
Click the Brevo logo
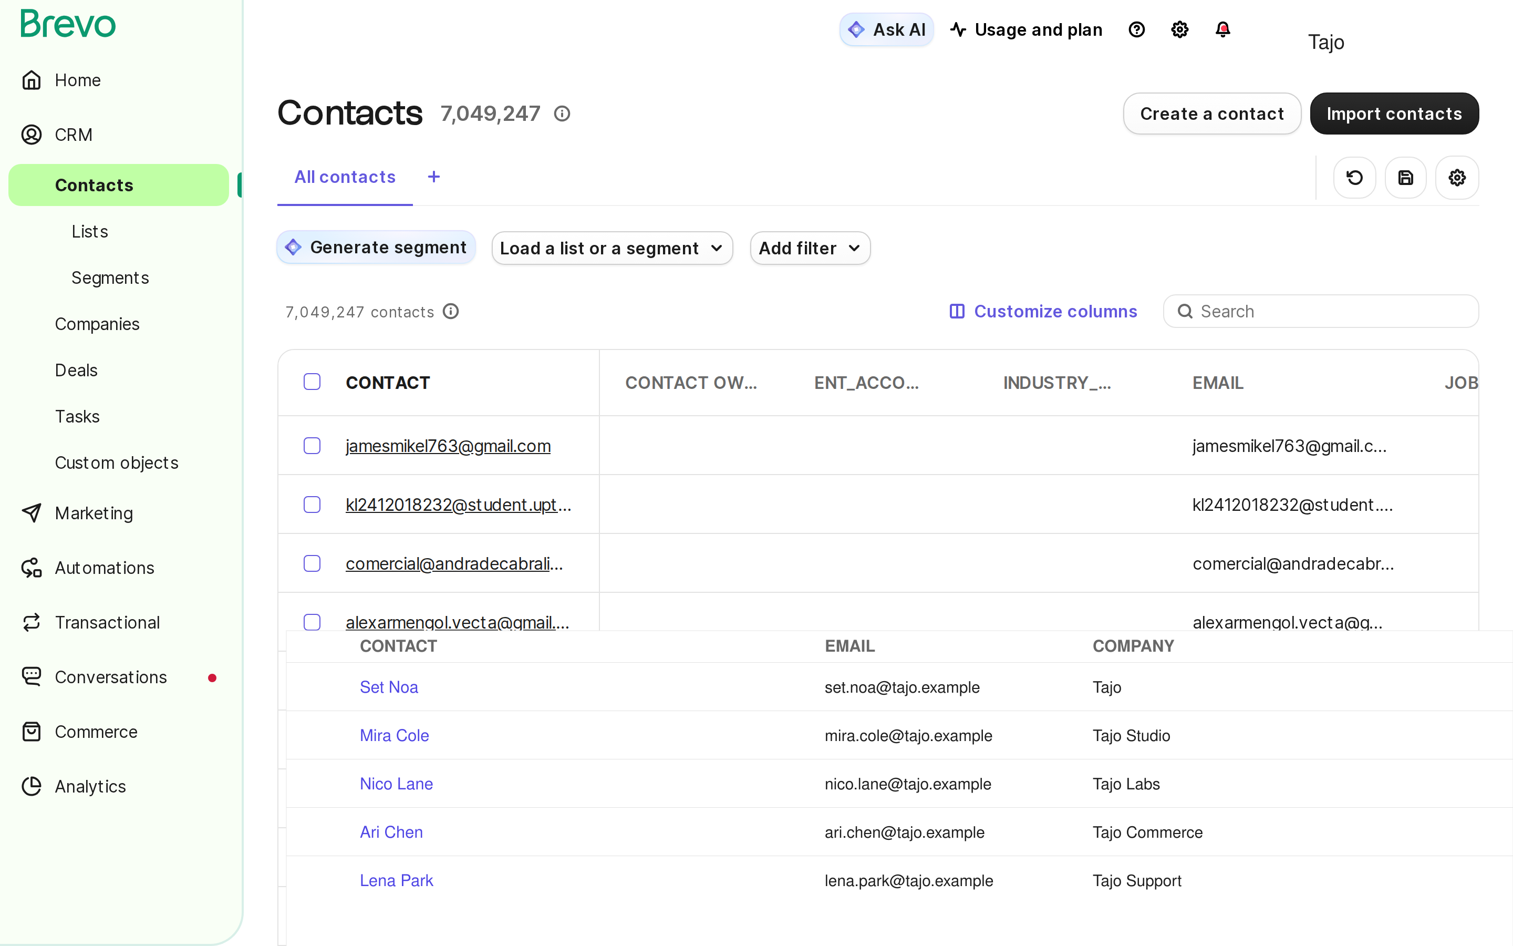tap(68, 24)
